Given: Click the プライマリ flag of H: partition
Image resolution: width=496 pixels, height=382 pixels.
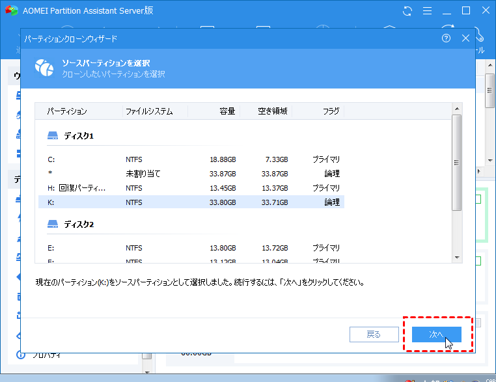Looking at the screenshot, I should pos(326,188).
